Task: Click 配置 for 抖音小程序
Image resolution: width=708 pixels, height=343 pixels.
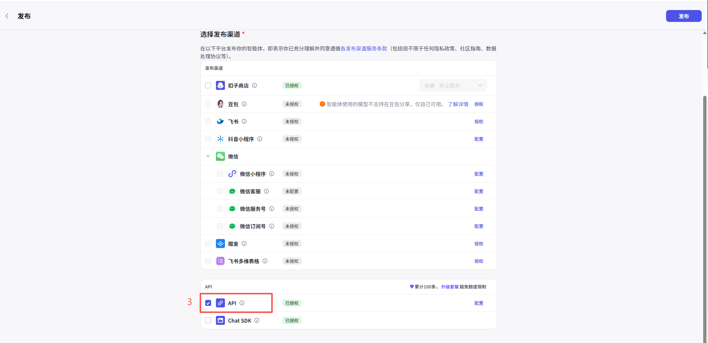Action: pyautogui.click(x=479, y=139)
